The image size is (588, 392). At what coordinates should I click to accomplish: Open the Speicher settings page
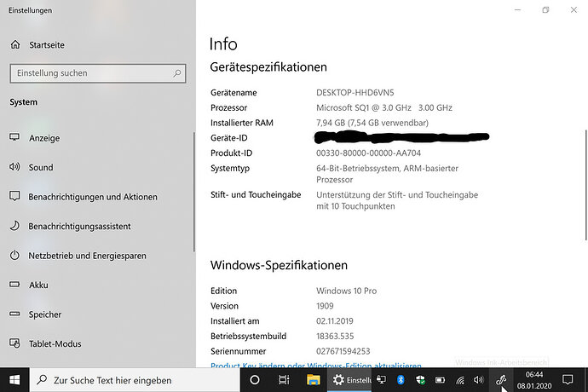click(x=44, y=314)
